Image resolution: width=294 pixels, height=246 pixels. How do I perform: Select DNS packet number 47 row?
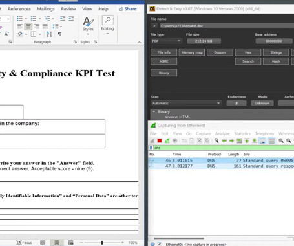[221, 166]
